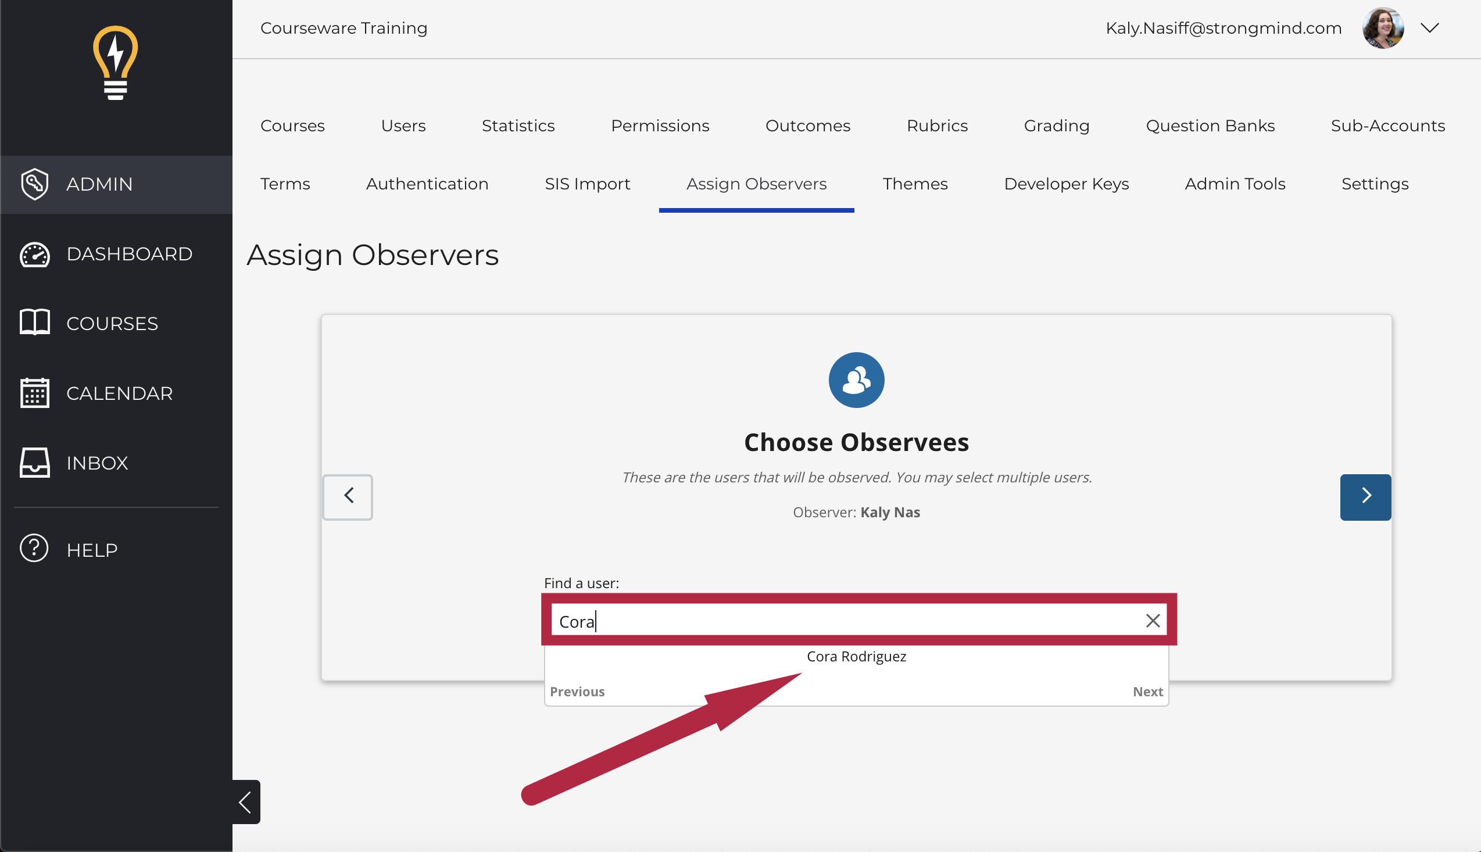Collapse the sidebar navigation arrow
This screenshot has width=1481, height=852.
246,801
